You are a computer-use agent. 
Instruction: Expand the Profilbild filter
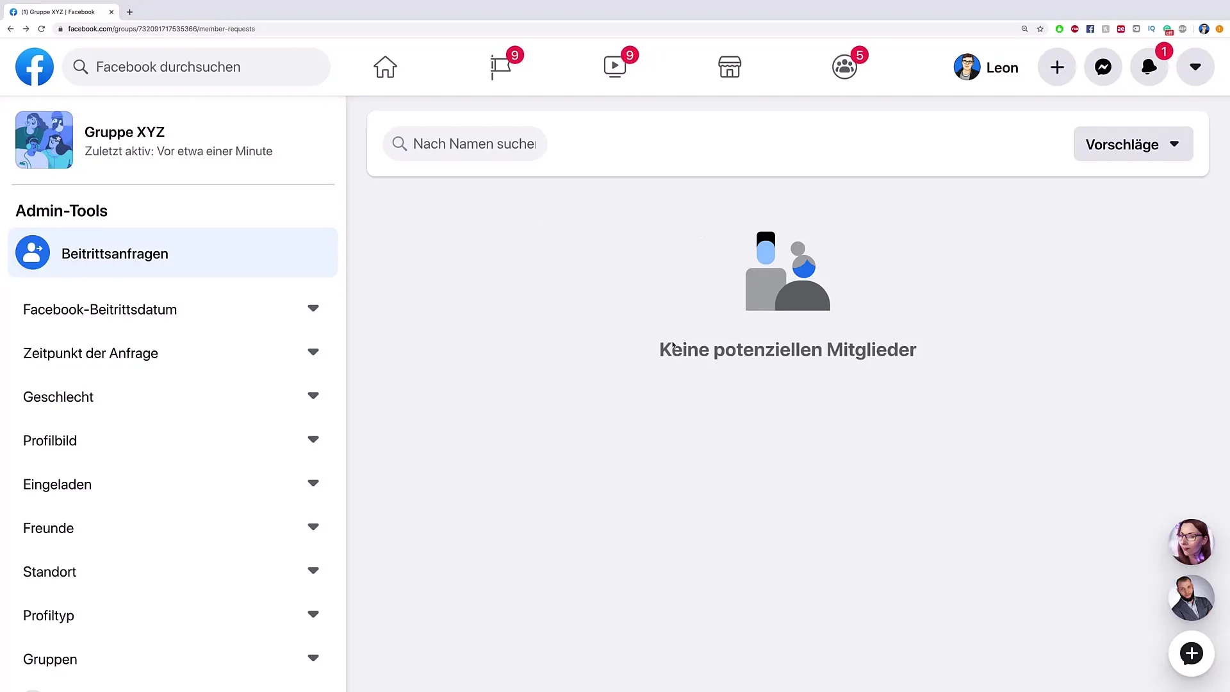point(172,440)
